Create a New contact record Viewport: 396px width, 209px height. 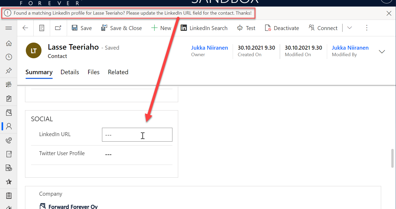161,28
